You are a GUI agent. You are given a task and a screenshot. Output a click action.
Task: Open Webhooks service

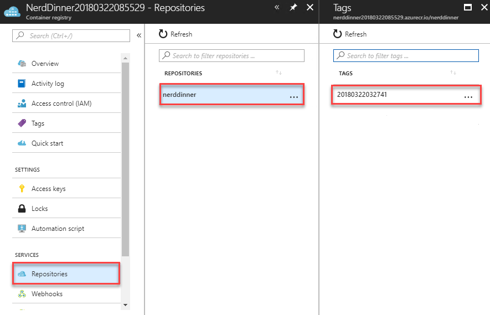[66, 294]
